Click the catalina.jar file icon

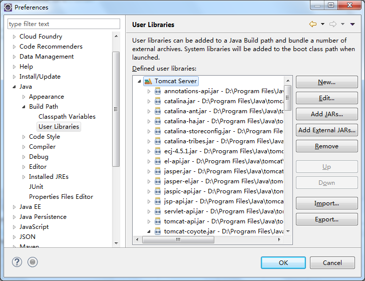[x=158, y=101]
